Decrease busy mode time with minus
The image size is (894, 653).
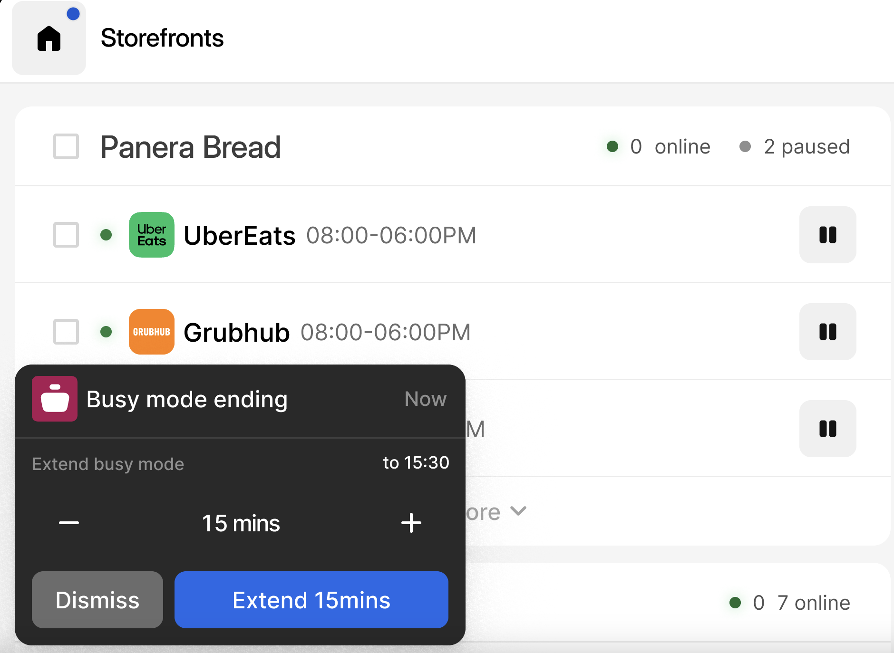[69, 523]
